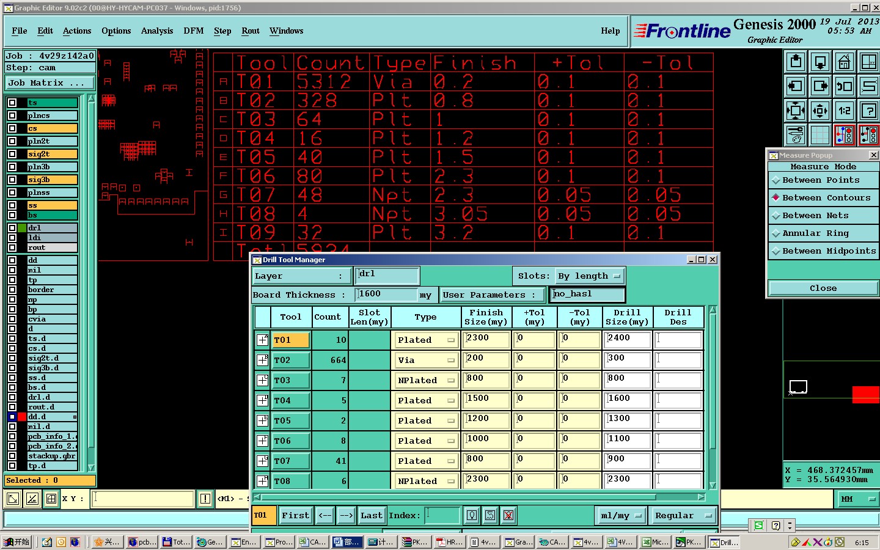Open the grid display icon
Screen dimensions: 880x550
click(x=820, y=135)
